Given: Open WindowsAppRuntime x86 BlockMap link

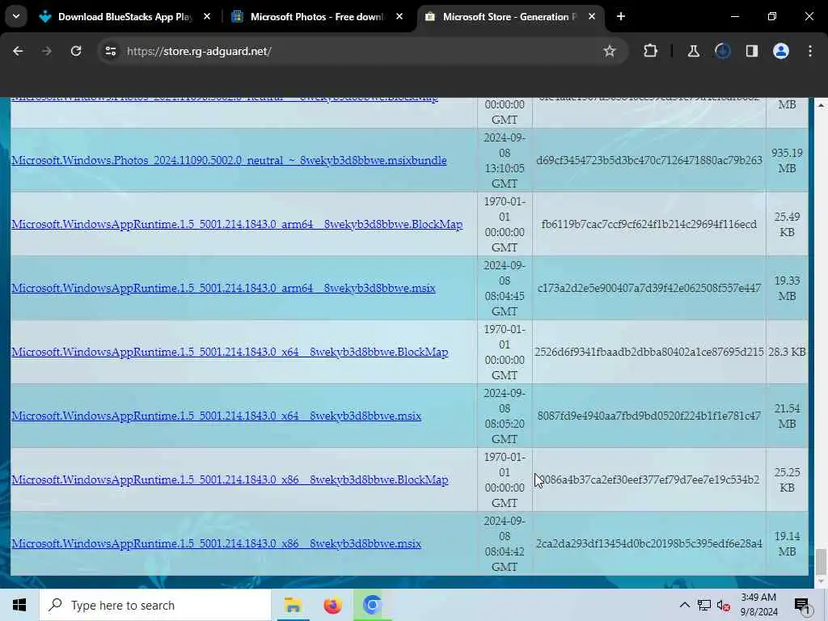Looking at the screenshot, I should pyautogui.click(x=230, y=480).
